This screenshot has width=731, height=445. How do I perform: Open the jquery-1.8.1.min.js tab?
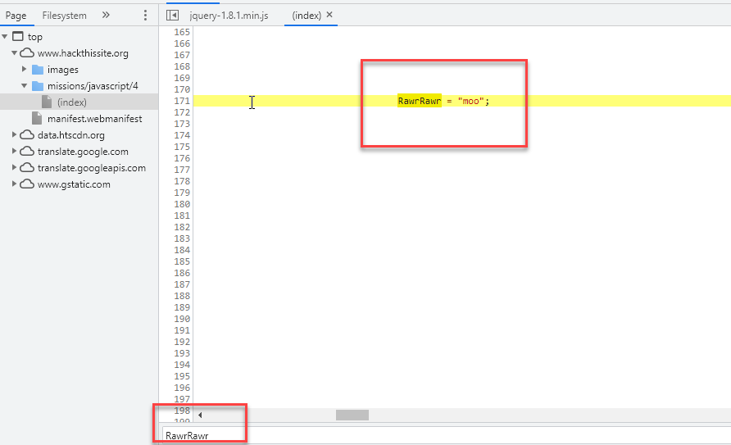[229, 16]
